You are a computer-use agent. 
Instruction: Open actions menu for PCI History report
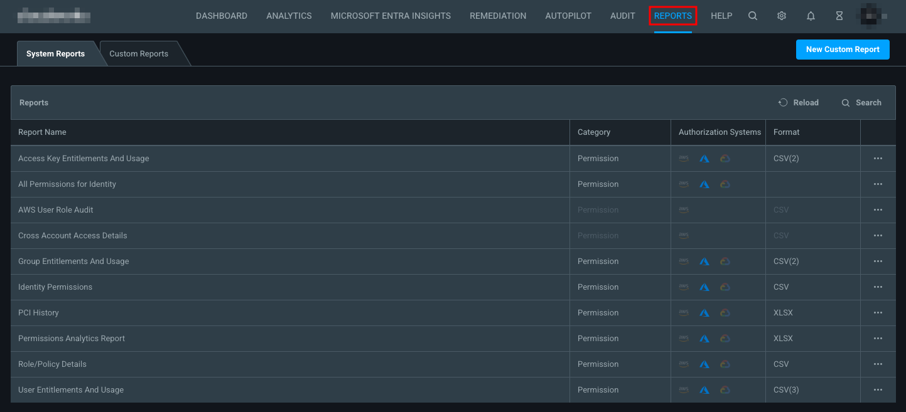pyautogui.click(x=878, y=312)
